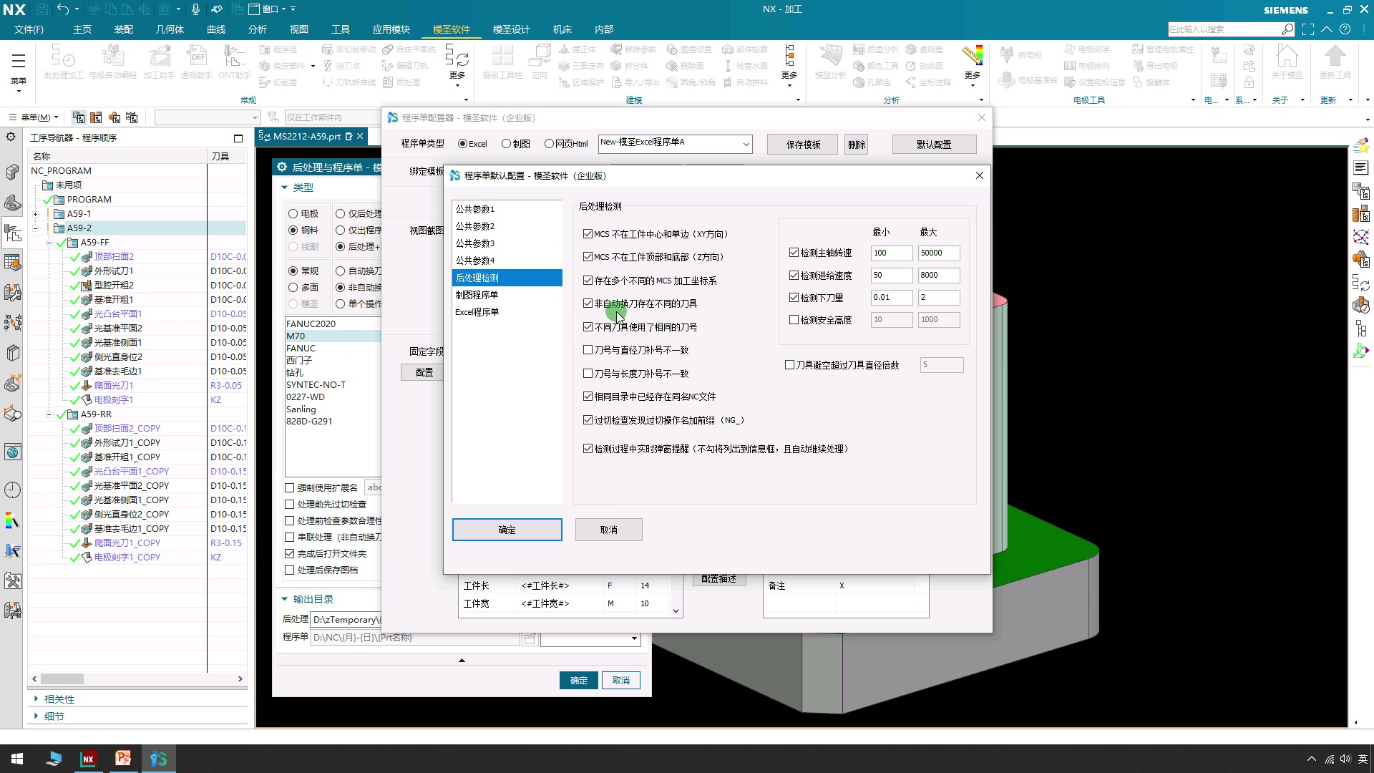Image resolution: width=1374 pixels, height=773 pixels.
Task: Click the top icon in right sidebar
Action: [1360, 146]
